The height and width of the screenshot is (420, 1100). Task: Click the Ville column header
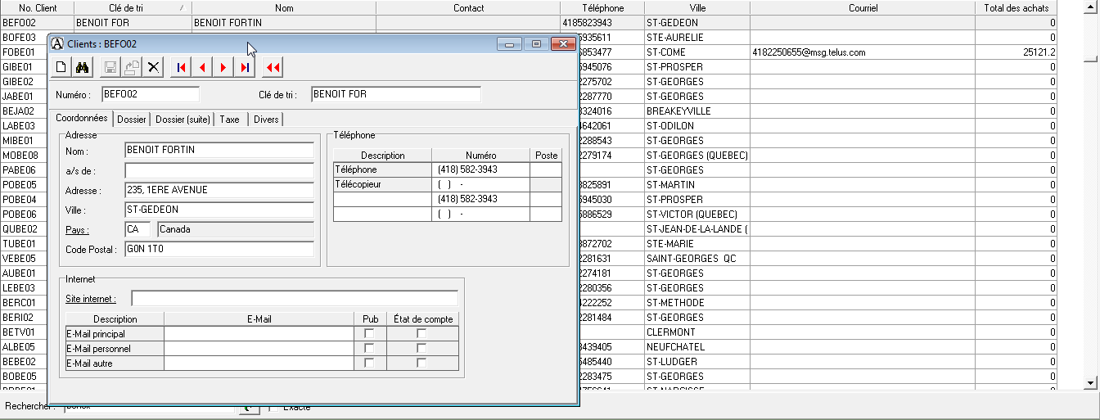pyautogui.click(x=697, y=7)
